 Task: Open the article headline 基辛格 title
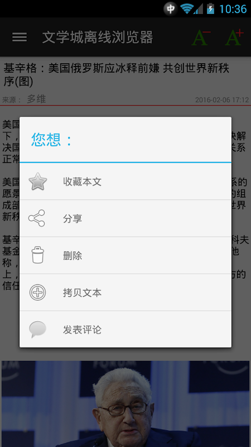[117, 75]
